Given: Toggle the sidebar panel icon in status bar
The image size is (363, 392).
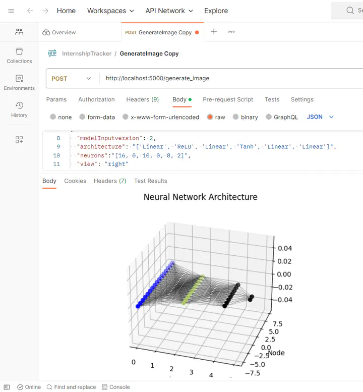Looking at the screenshot, I should (7, 387).
